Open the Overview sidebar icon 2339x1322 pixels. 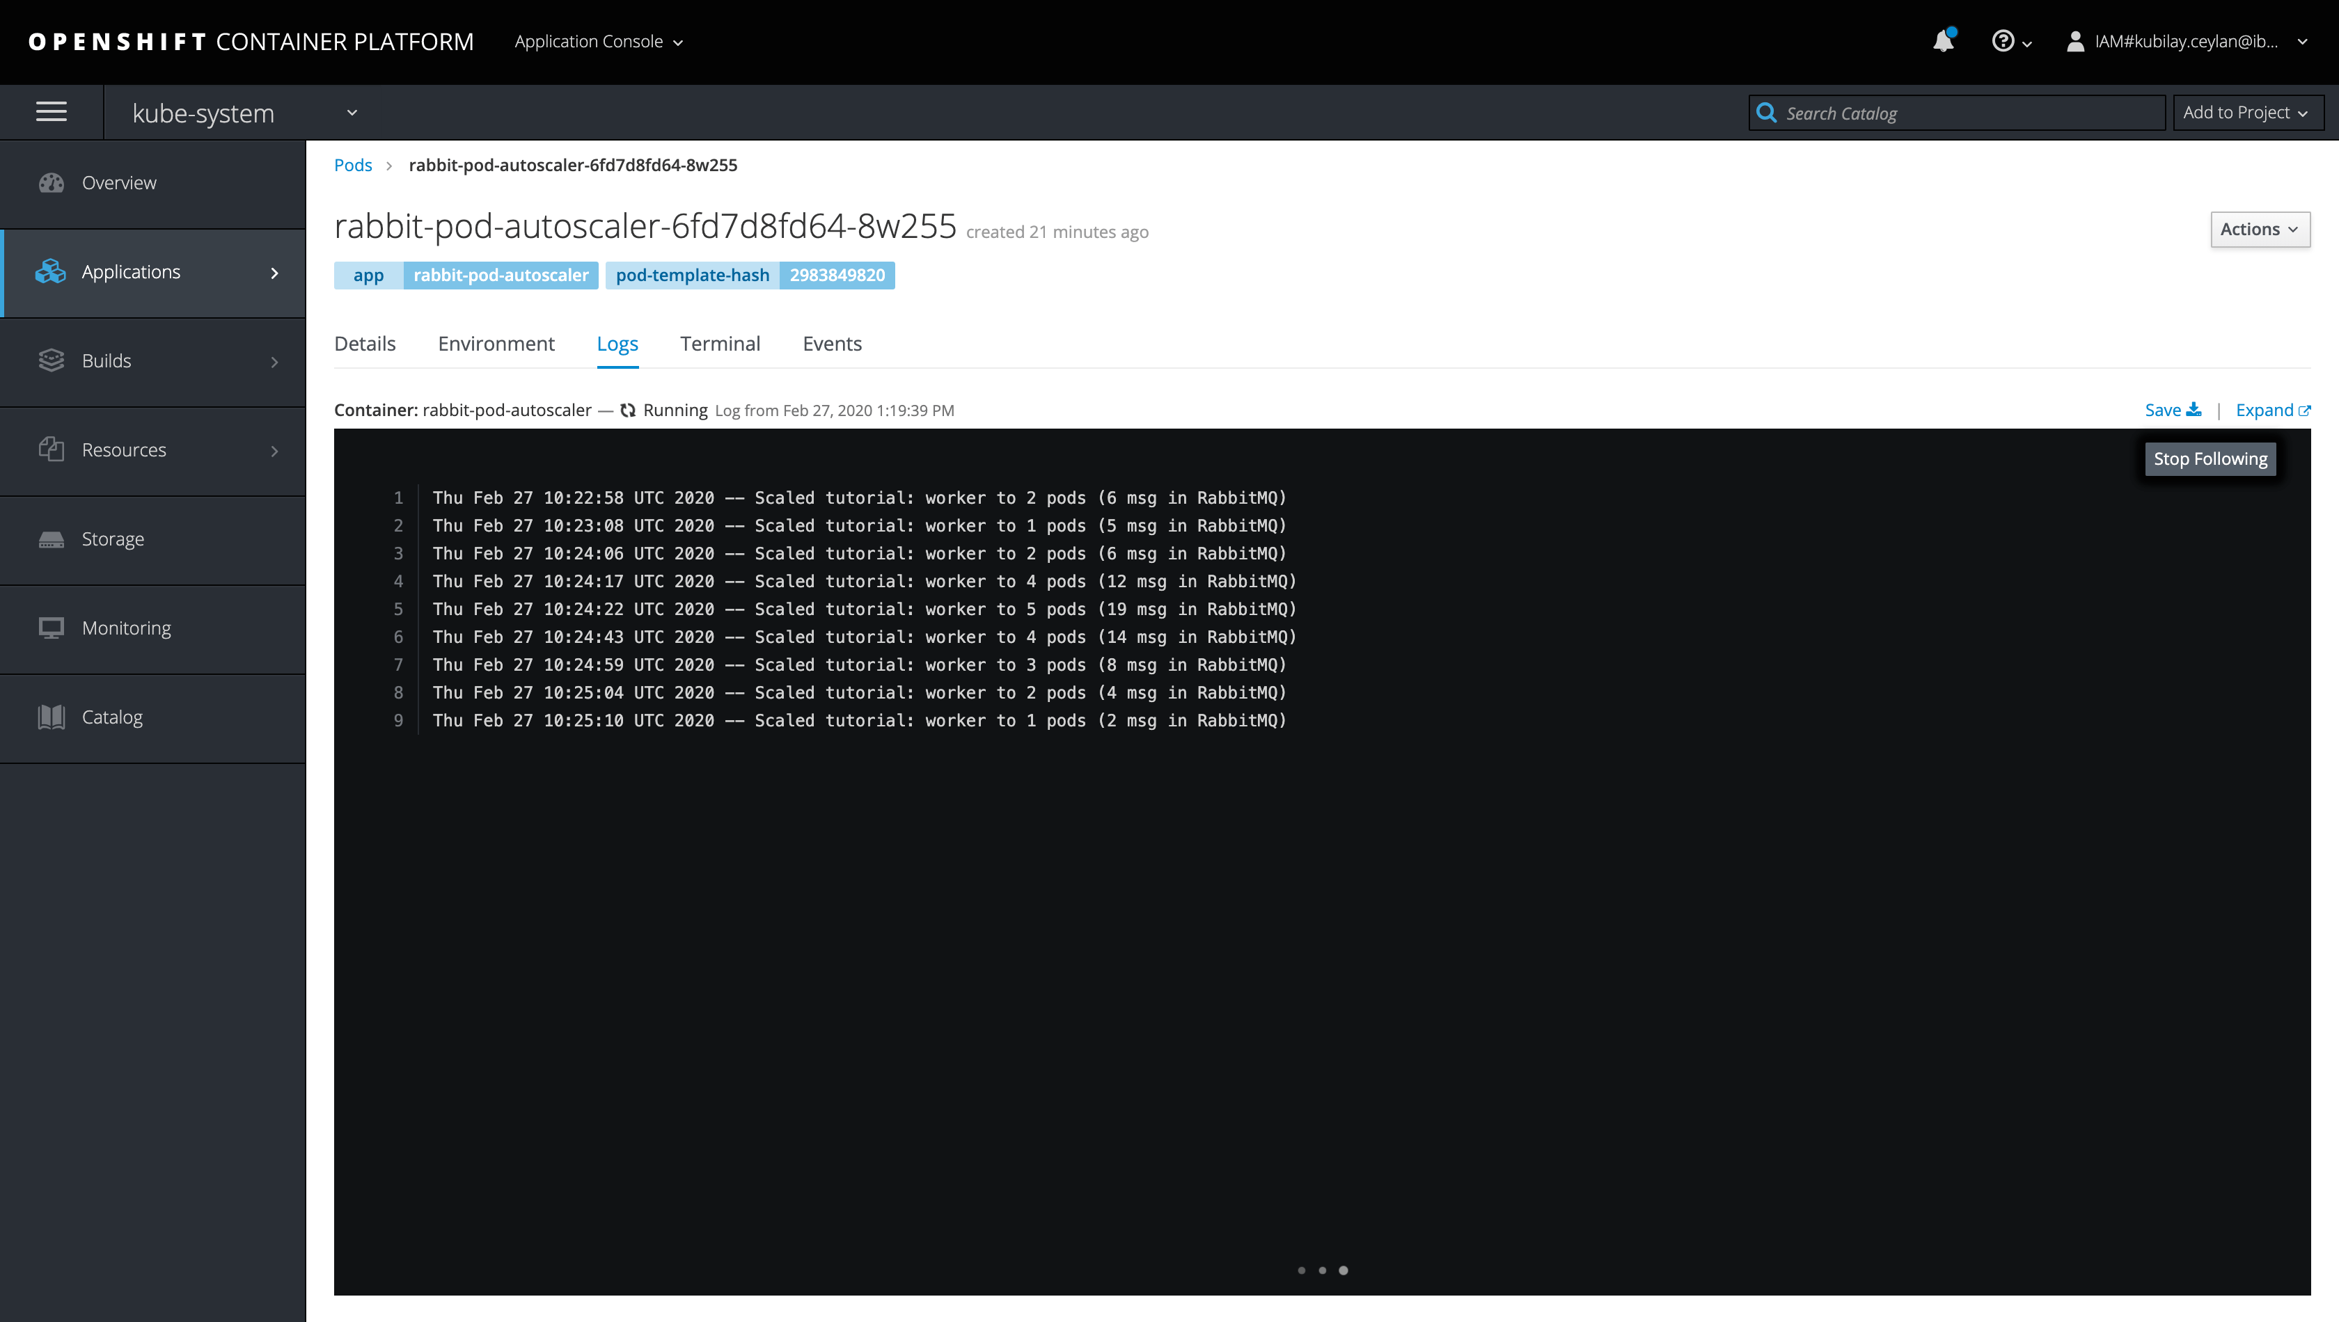pyautogui.click(x=51, y=182)
